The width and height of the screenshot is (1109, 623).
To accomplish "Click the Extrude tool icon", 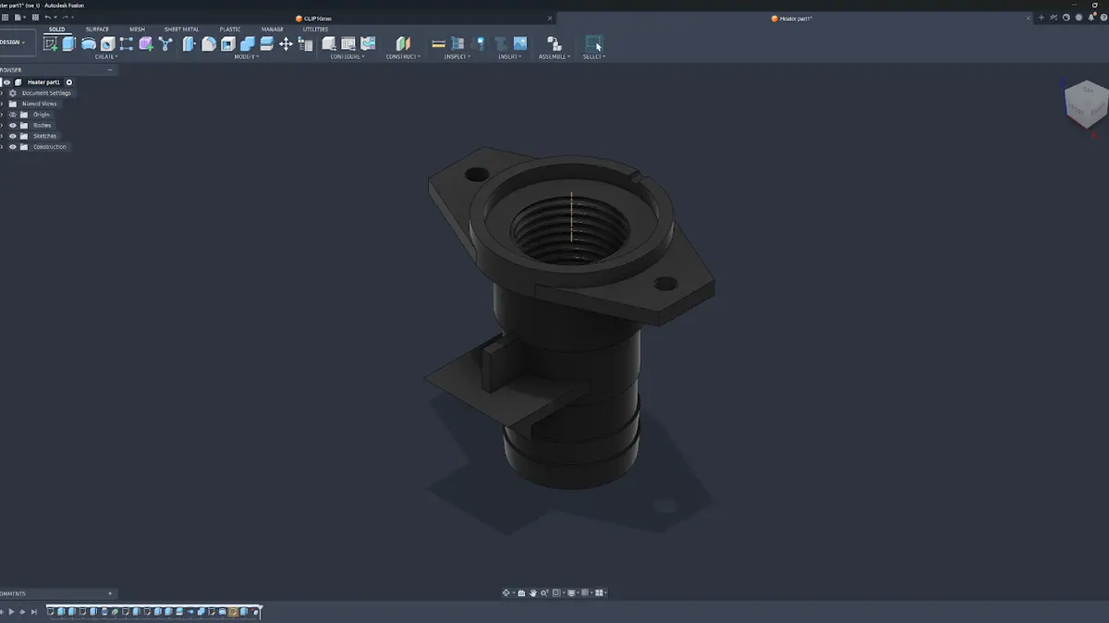I will pyautogui.click(x=69, y=43).
